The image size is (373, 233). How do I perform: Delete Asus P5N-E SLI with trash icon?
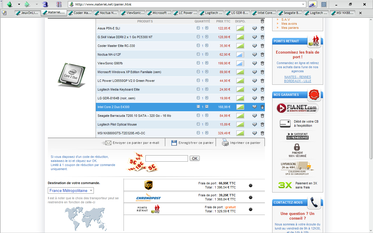(x=262, y=28)
